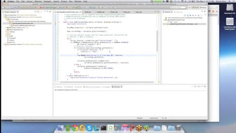236x133 pixels.
Task: Select .classpath file in Project Explorer
Action: [x=12, y=38]
